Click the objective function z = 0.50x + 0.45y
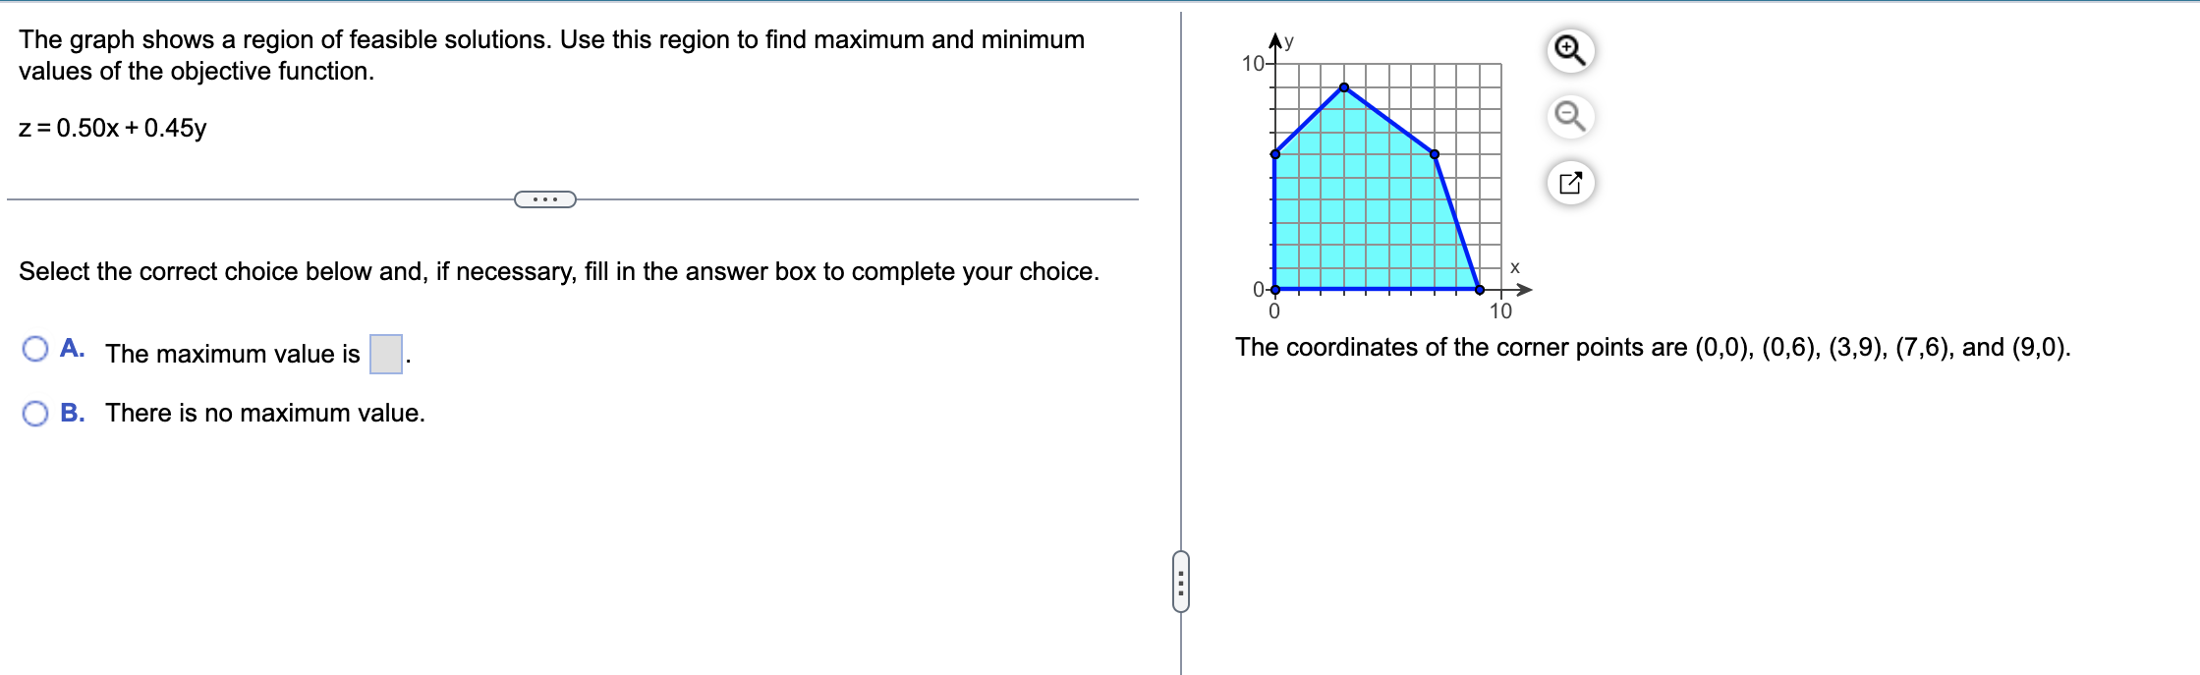This screenshot has height=675, width=2200. pyautogui.click(x=112, y=128)
